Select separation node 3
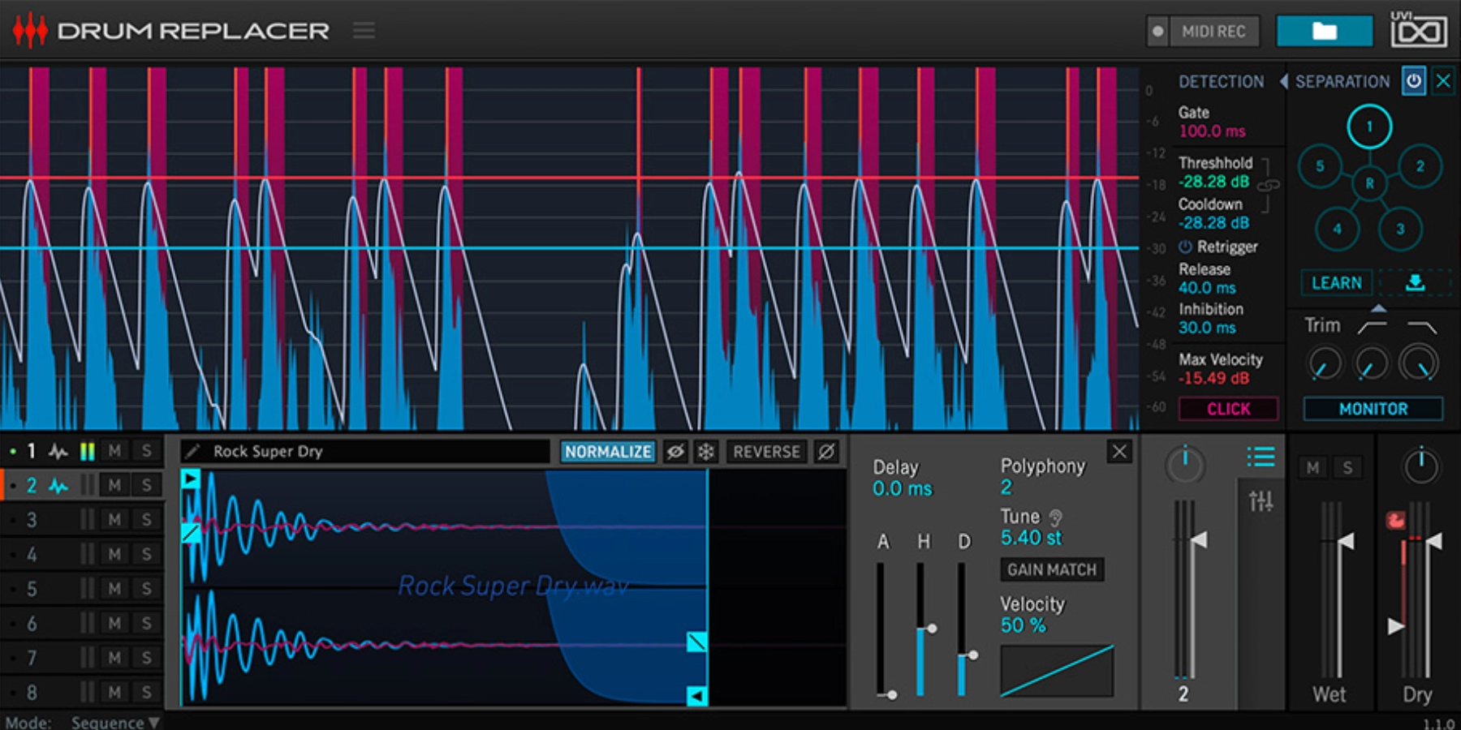This screenshot has width=1461, height=730. [x=1399, y=229]
